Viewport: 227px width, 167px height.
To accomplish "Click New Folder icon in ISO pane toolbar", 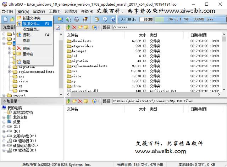I will pos(81,27).
